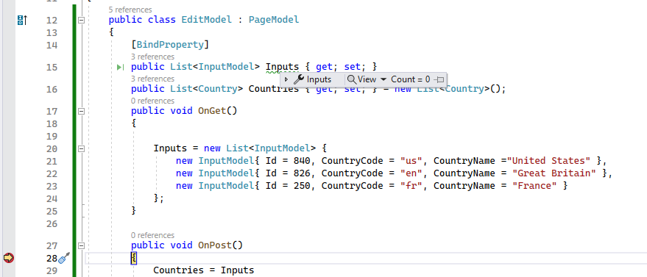Click the PageModel base class name

pyautogui.click(x=274, y=20)
